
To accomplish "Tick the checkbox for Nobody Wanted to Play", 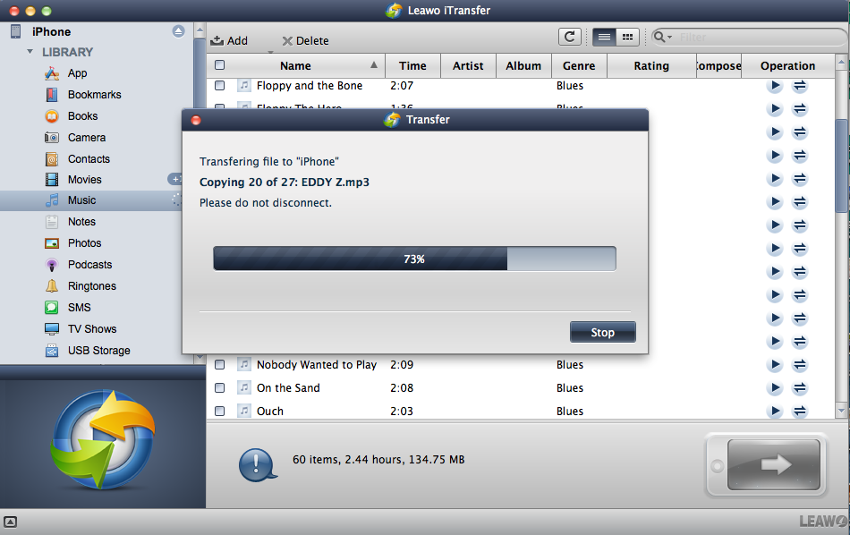I will click(x=219, y=365).
